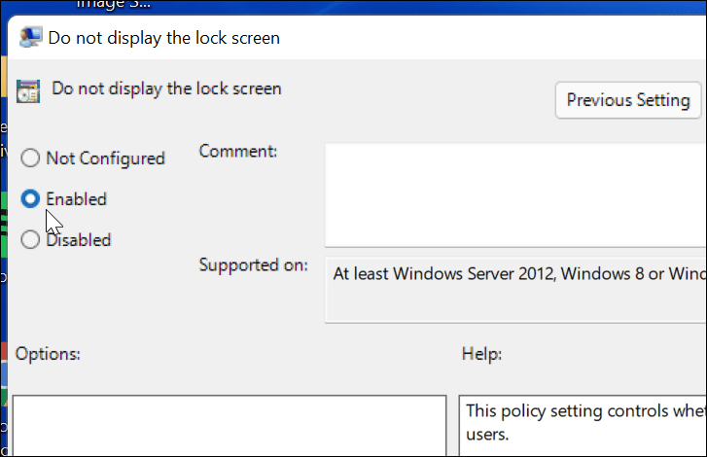Click 'This policy setting controls' help text
707x457 pixels.
[583, 410]
